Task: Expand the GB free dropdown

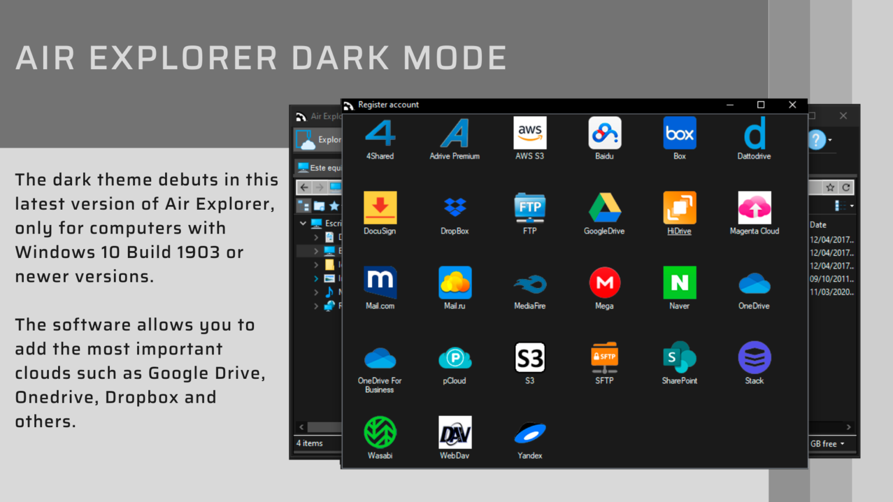Action: point(842,443)
